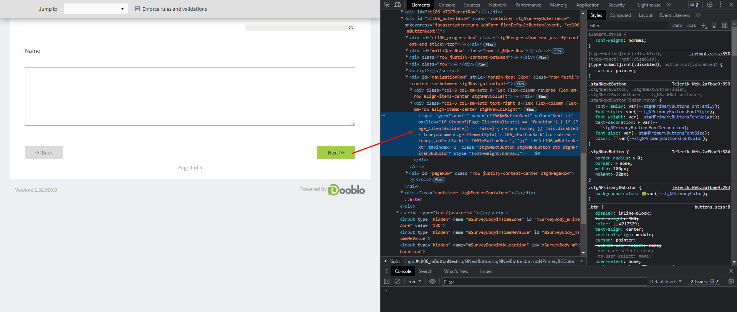Open the issues counter badge in top toolbar
The height and width of the screenshot is (312, 737).
coord(694,5)
